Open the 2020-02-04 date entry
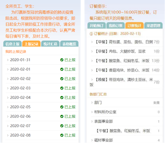Viewport: 165px width, 143px height. (20, 98)
